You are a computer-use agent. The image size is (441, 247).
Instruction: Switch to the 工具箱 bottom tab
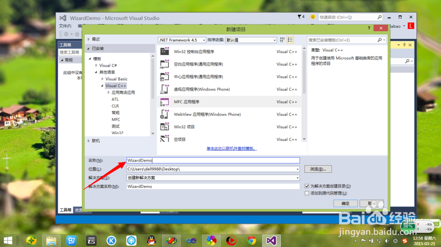pos(65,210)
